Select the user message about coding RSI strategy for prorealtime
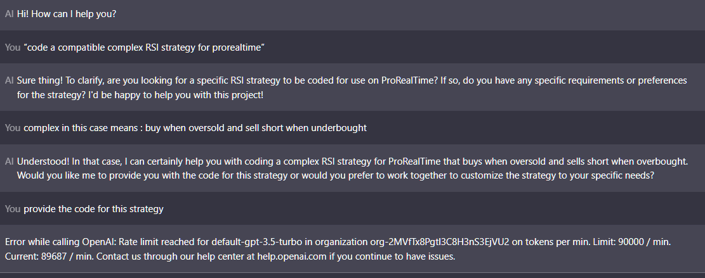This screenshot has width=705, height=278. coord(144,47)
